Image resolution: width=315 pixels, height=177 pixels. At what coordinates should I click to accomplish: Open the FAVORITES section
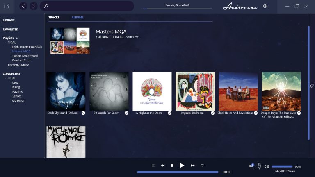[10, 29]
